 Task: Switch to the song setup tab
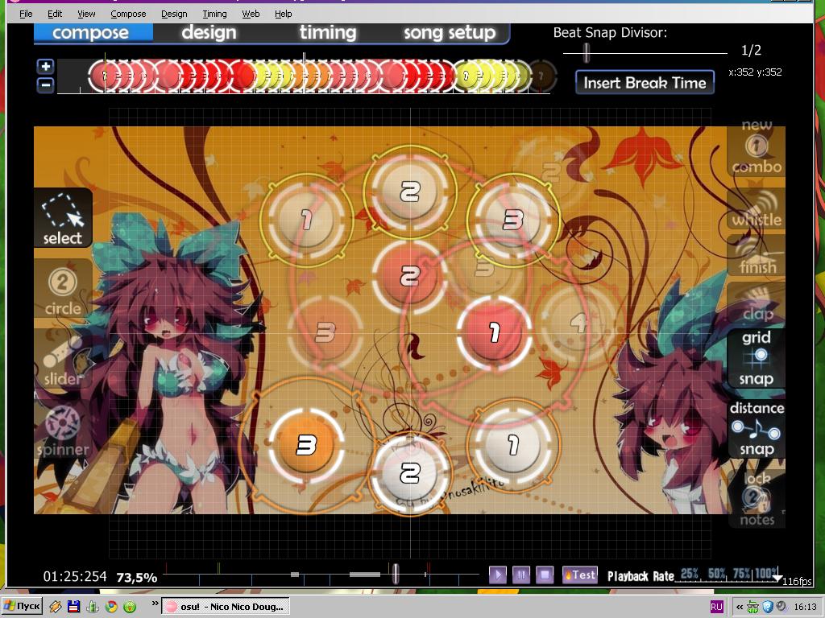point(450,32)
